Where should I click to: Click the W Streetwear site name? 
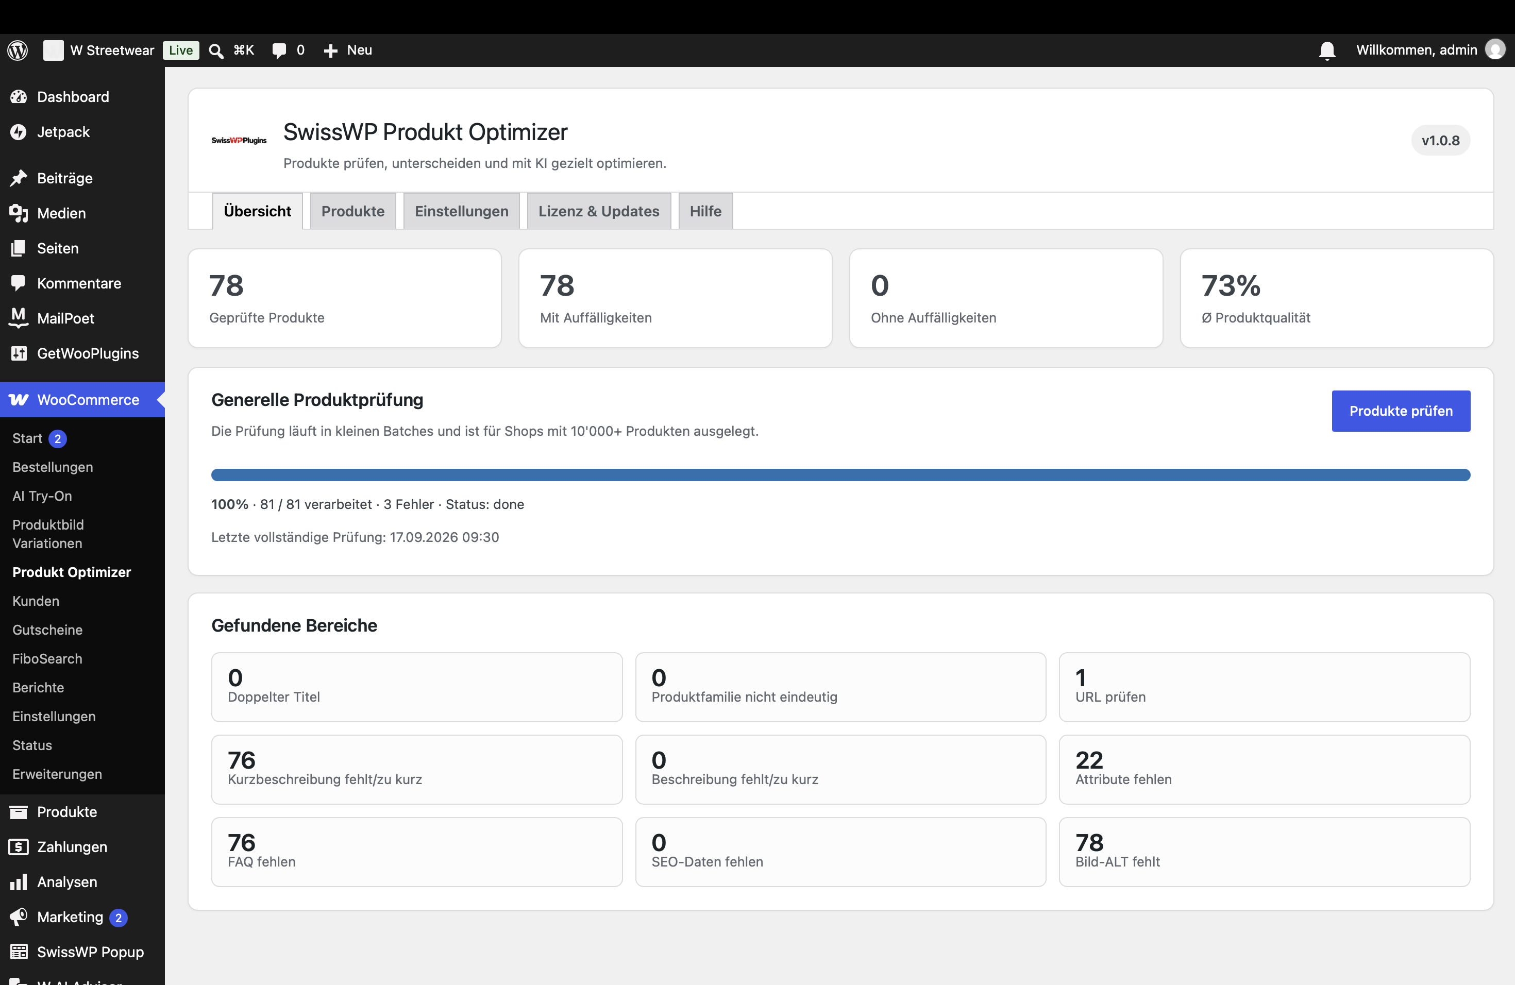112,50
